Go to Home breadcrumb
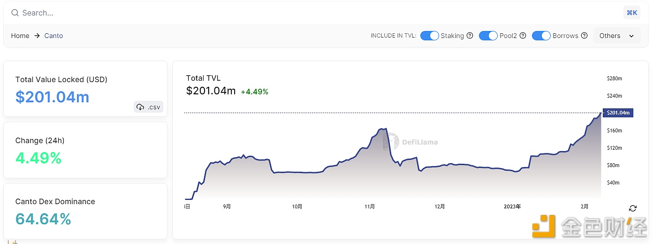Screen dimensions: 653x244 click(20, 36)
